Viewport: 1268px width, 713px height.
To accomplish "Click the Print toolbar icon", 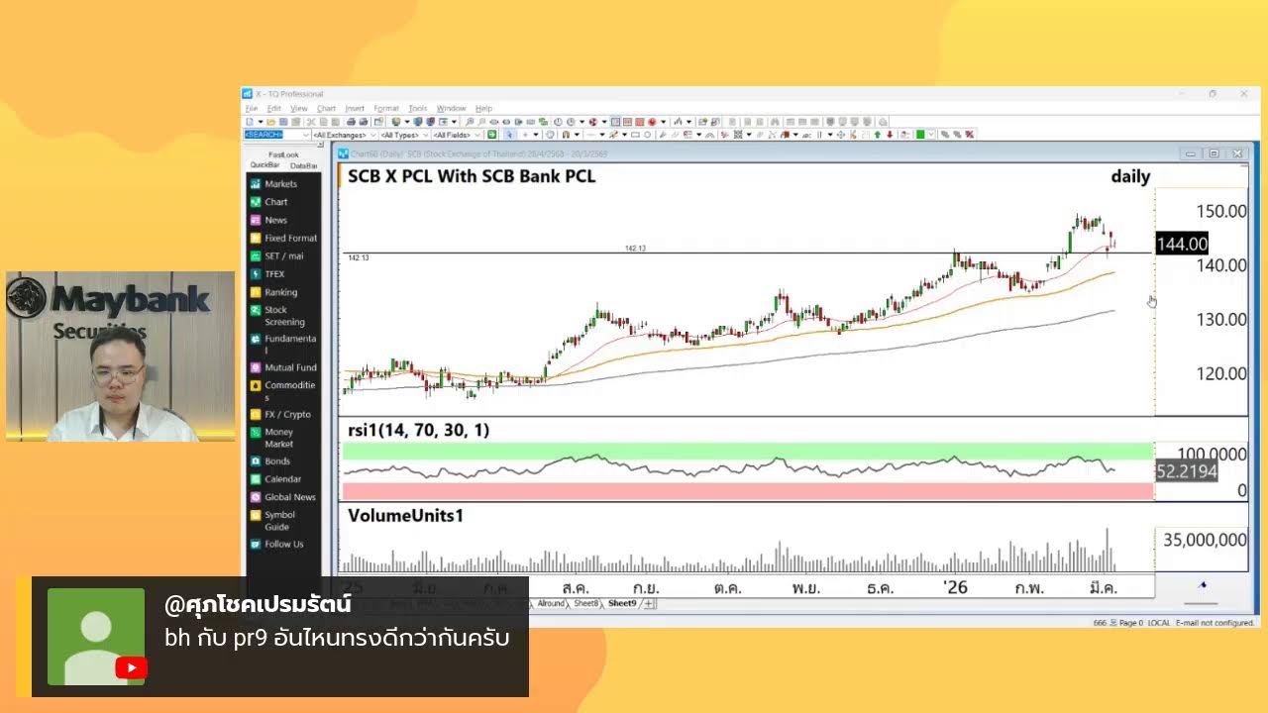I will [352, 121].
